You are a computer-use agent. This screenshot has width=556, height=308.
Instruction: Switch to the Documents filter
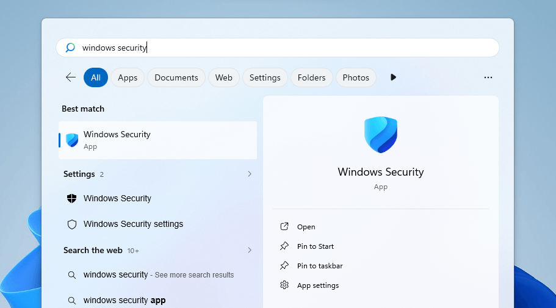pyautogui.click(x=176, y=77)
